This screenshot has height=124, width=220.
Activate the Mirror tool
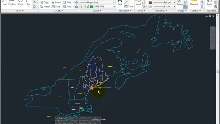click(56, 2)
